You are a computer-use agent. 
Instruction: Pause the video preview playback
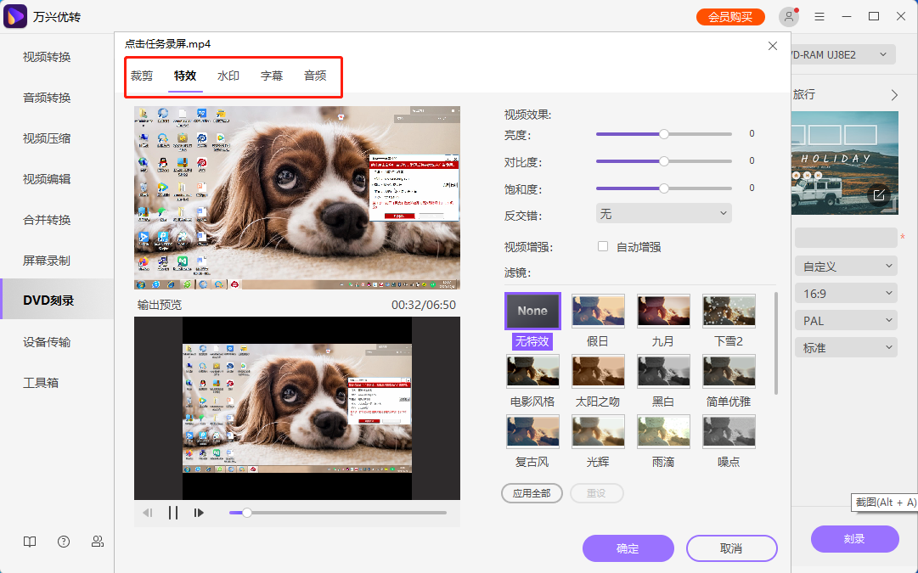coord(173,513)
